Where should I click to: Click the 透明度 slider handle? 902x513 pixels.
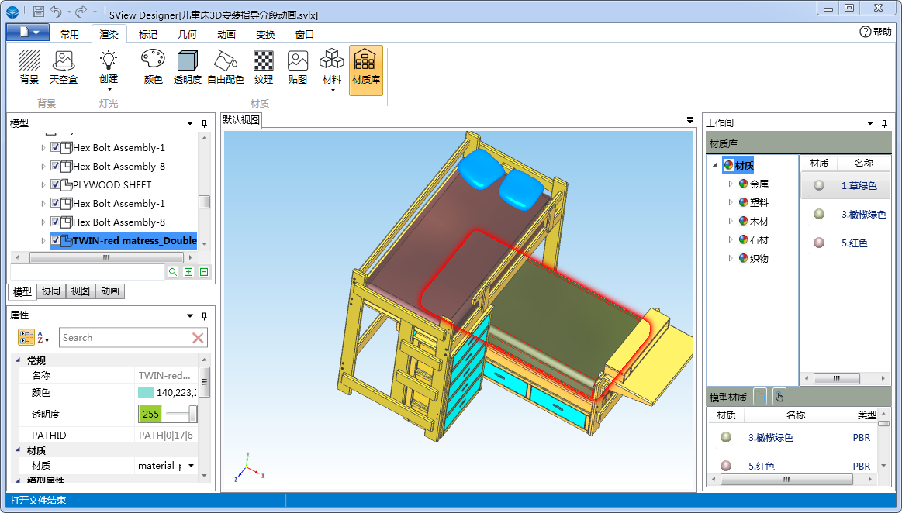click(192, 414)
